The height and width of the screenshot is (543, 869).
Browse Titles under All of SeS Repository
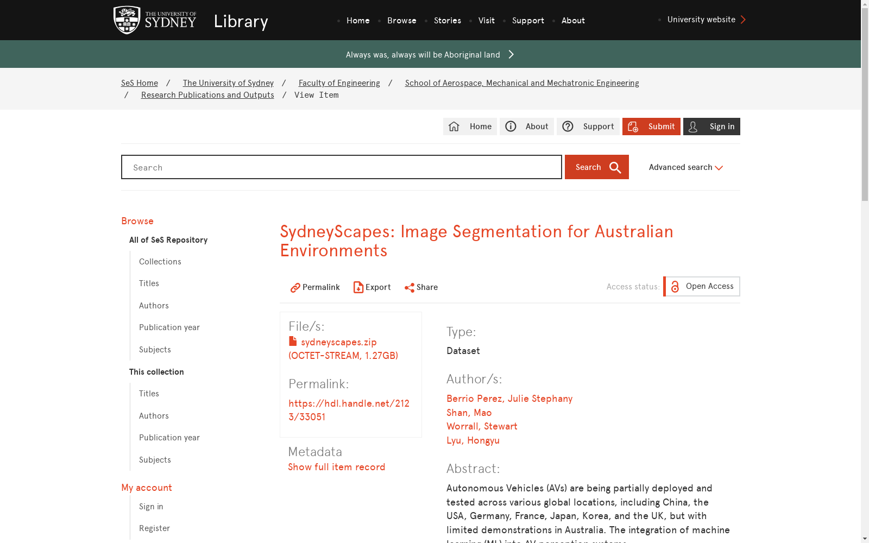point(149,283)
